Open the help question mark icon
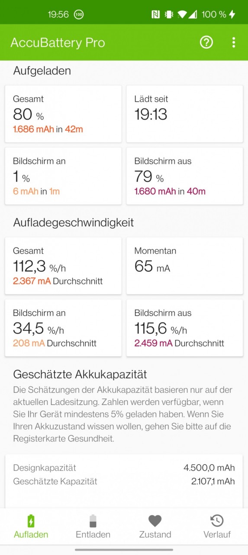The height and width of the screenshot is (555, 248). click(x=206, y=42)
